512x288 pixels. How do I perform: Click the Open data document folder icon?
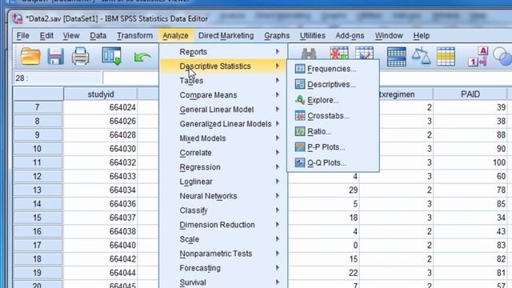[30, 56]
